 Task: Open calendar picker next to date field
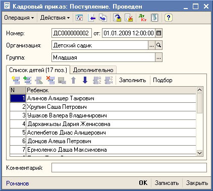click(x=158, y=33)
